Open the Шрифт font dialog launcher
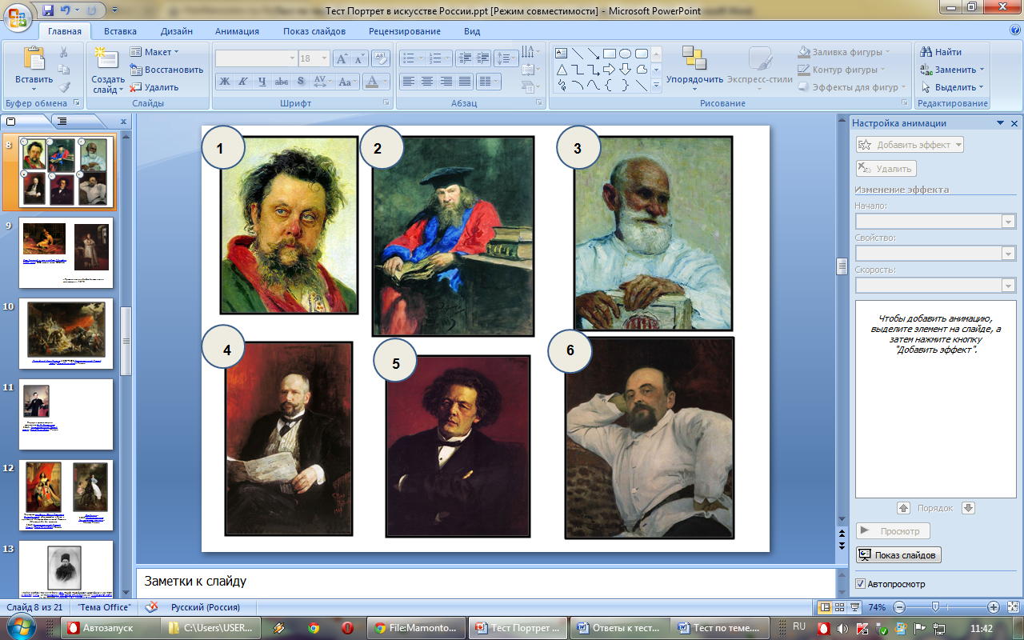Screen dimensions: 1024x640 pyautogui.click(x=386, y=103)
